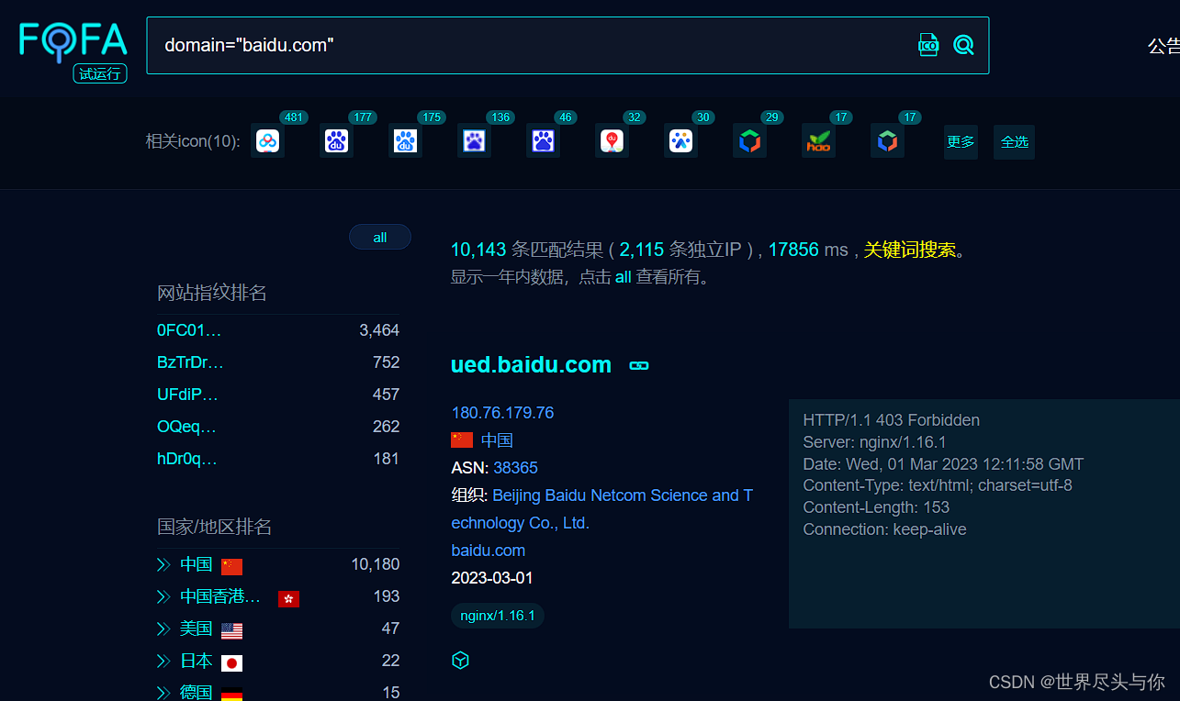Click the all link to view all data
The width and height of the screenshot is (1180, 701).
pos(623,277)
